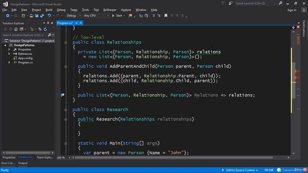Pin the Program.cs tab with its pin icon
Image resolution: width=308 pixels, height=173 pixels.
[x=77, y=23]
